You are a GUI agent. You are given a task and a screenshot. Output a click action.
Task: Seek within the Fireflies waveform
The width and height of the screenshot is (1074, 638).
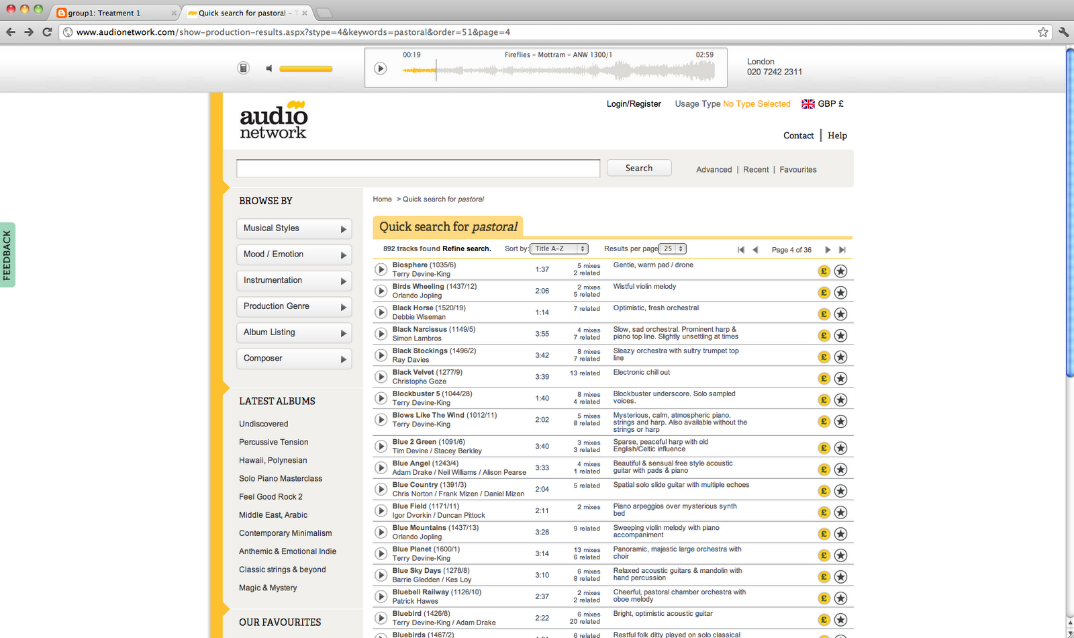pyautogui.click(x=558, y=71)
